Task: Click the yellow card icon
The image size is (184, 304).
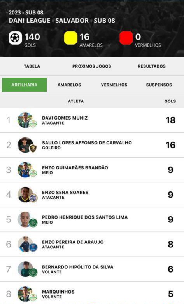Action: [x=71, y=38]
